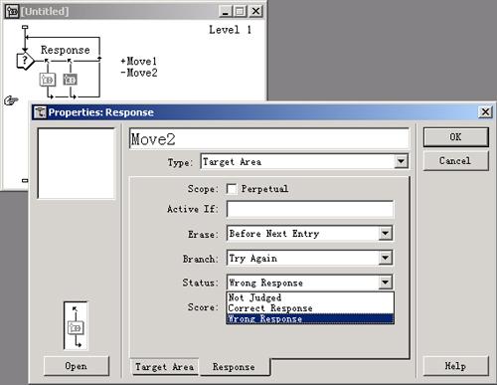Viewport: 497px width, 385px height.
Task: Open the Type dropdown showing Target Area
Action: point(304,162)
